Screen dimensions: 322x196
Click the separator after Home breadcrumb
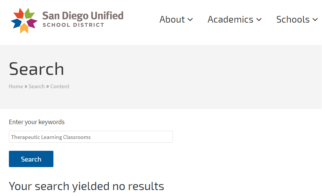(26, 86)
